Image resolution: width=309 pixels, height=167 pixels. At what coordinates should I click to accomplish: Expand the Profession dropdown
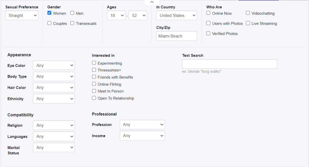tap(142, 124)
